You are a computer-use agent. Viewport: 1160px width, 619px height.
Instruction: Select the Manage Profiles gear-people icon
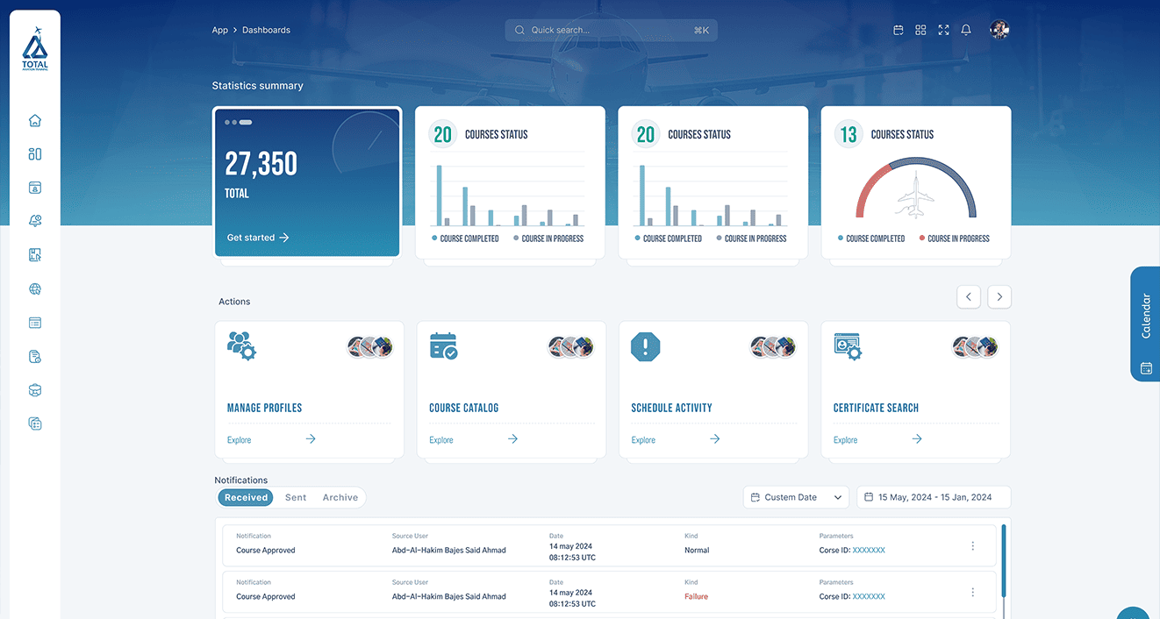coord(241,346)
